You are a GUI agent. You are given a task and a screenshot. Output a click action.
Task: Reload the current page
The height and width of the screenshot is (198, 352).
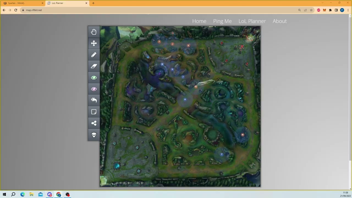(16, 10)
